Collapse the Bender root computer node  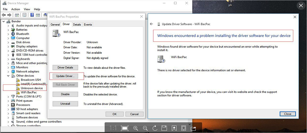coord(4,21)
